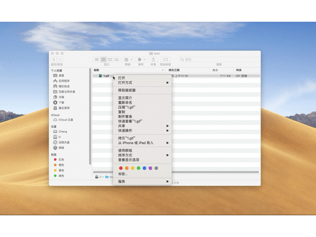This screenshot has height=237, width=316.
Task: Switch to list view
Action: coord(103,59)
